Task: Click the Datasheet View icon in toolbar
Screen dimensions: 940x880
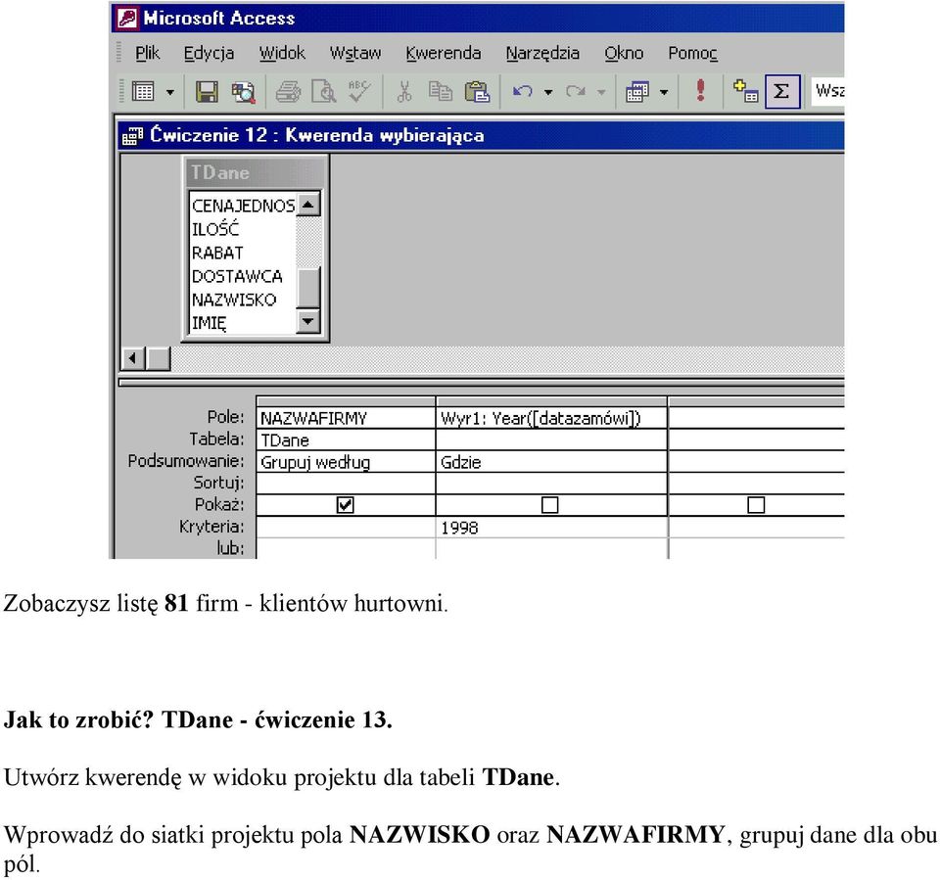Action: pyautogui.click(x=143, y=92)
